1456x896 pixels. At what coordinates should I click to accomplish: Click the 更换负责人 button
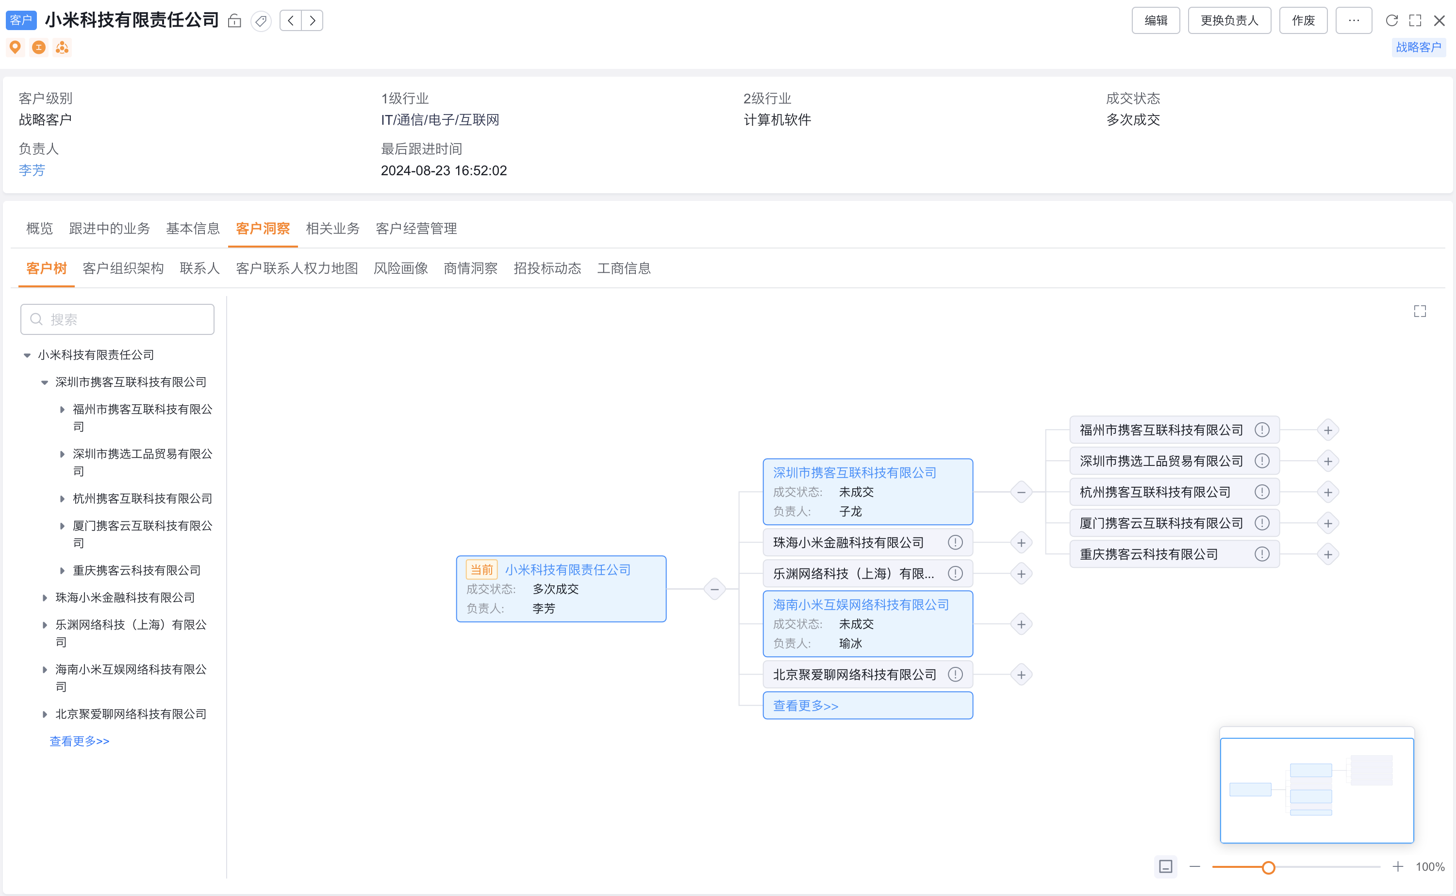click(1229, 21)
